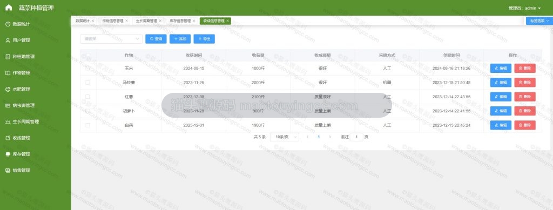Go to the next page arrow
This screenshot has width=553, height=210.
[330, 137]
